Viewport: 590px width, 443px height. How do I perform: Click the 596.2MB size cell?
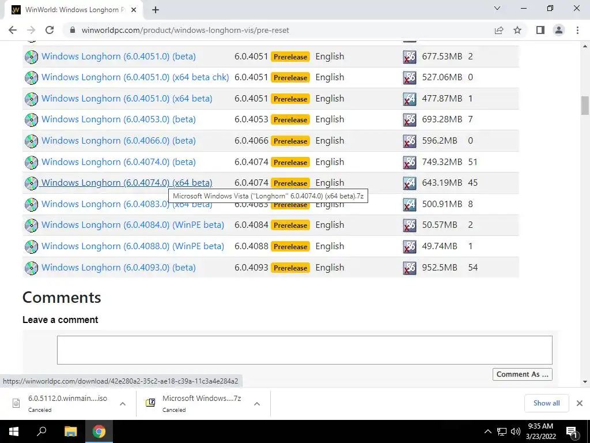[440, 141]
